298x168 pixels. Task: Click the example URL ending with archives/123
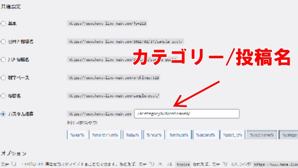tap(114, 78)
